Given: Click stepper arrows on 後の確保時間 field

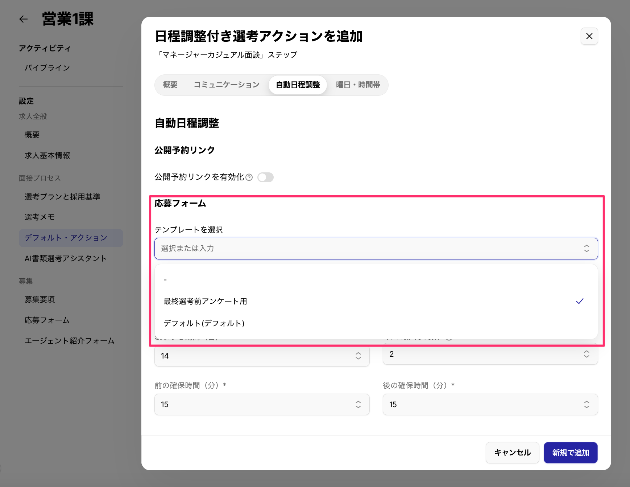Looking at the screenshot, I should pos(586,405).
